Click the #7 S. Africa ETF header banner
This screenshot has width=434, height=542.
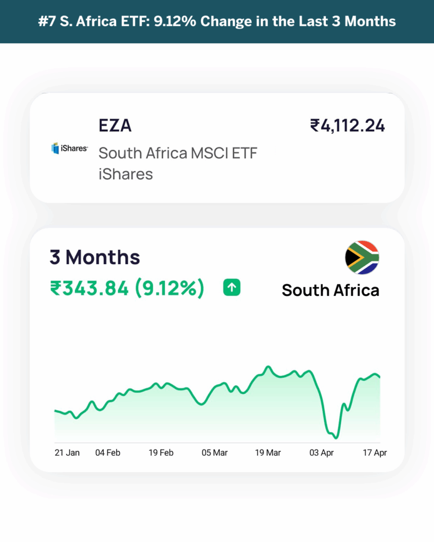(217, 21)
